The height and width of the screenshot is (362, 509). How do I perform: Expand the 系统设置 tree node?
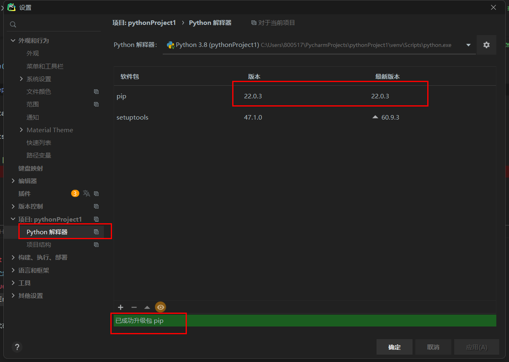(21, 79)
